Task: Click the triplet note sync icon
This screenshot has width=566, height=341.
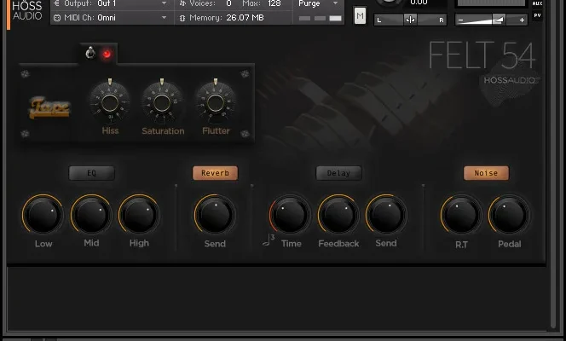Action: pos(269,242)
